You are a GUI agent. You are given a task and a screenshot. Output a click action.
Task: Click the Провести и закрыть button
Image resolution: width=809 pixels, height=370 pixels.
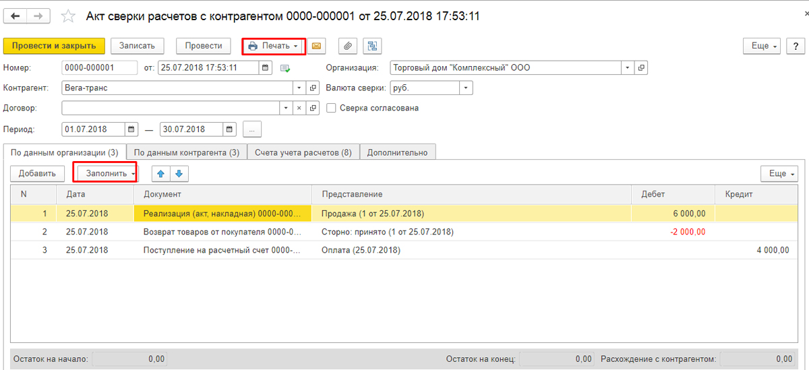tap(54, 46)
